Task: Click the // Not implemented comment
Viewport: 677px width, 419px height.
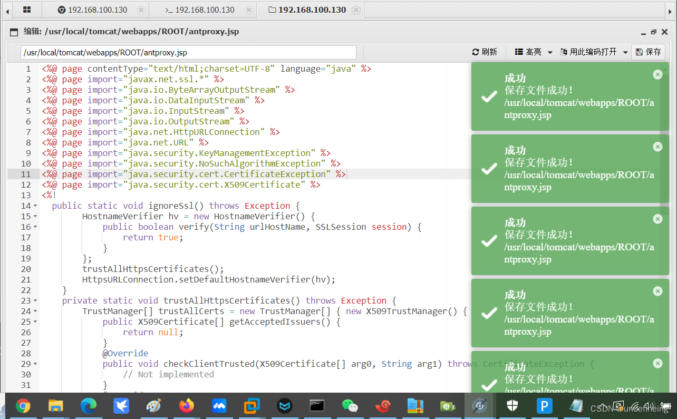Action: click(168, 374)
